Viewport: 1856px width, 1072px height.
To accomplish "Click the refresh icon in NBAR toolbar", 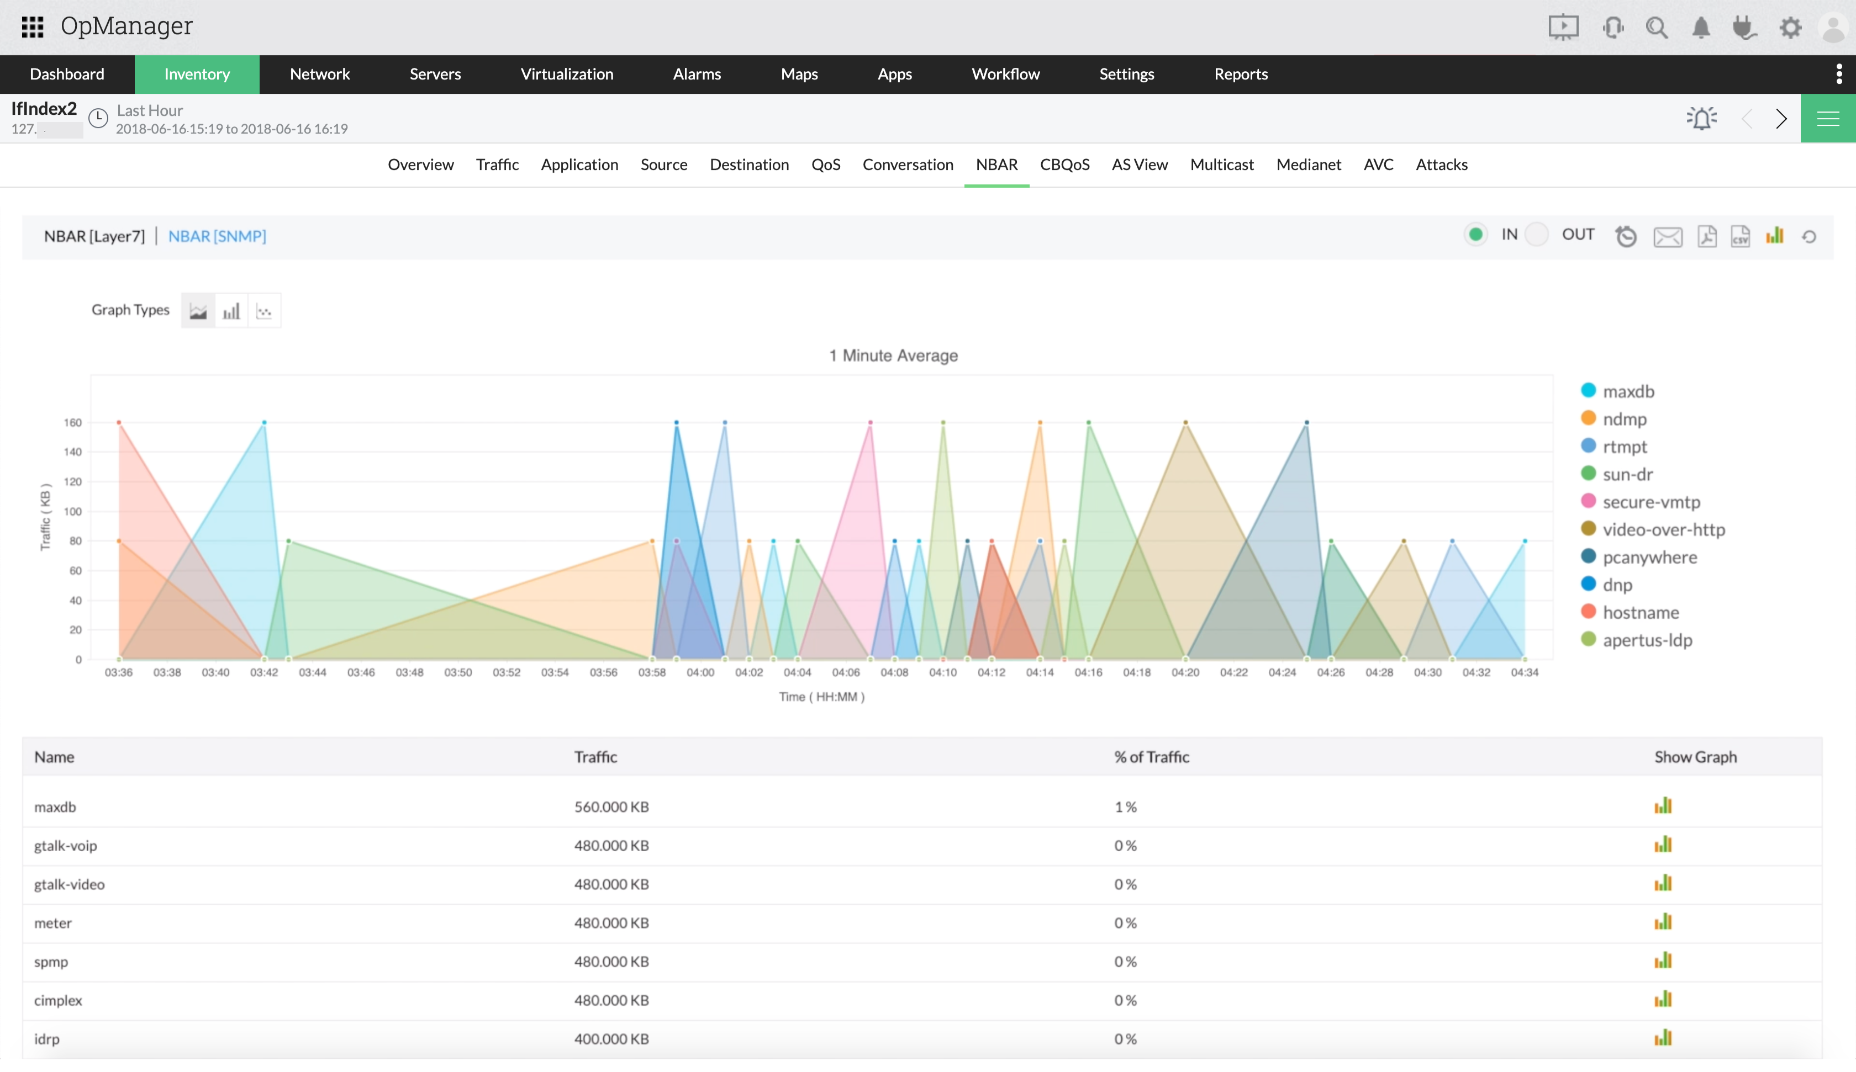I will tap(1809, 236).
